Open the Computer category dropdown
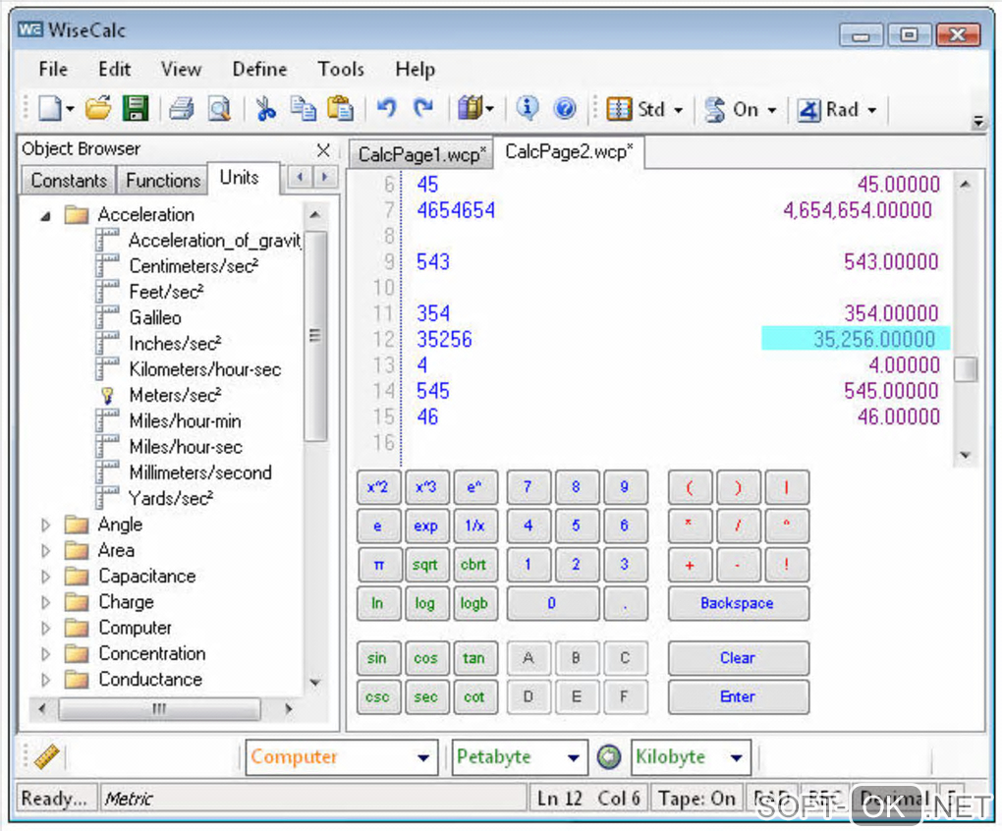Viewport: 1002px width, 831px height. coord(423,757)
